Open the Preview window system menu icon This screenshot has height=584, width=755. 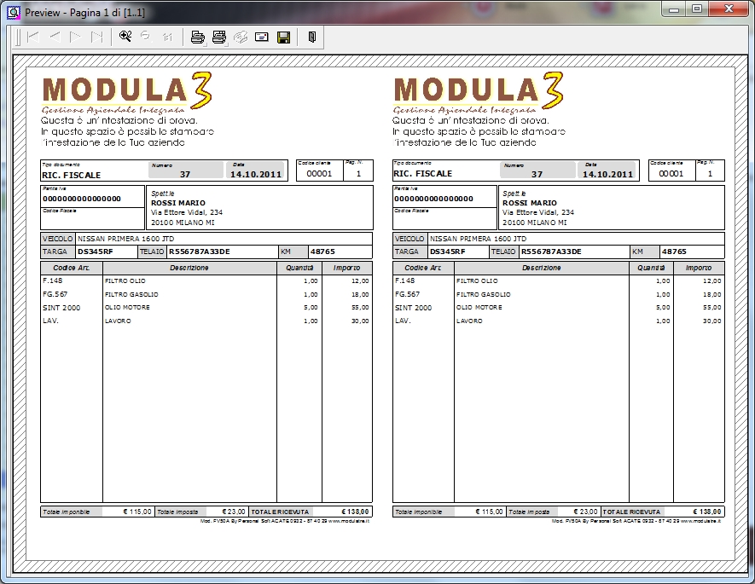[14, 12]
